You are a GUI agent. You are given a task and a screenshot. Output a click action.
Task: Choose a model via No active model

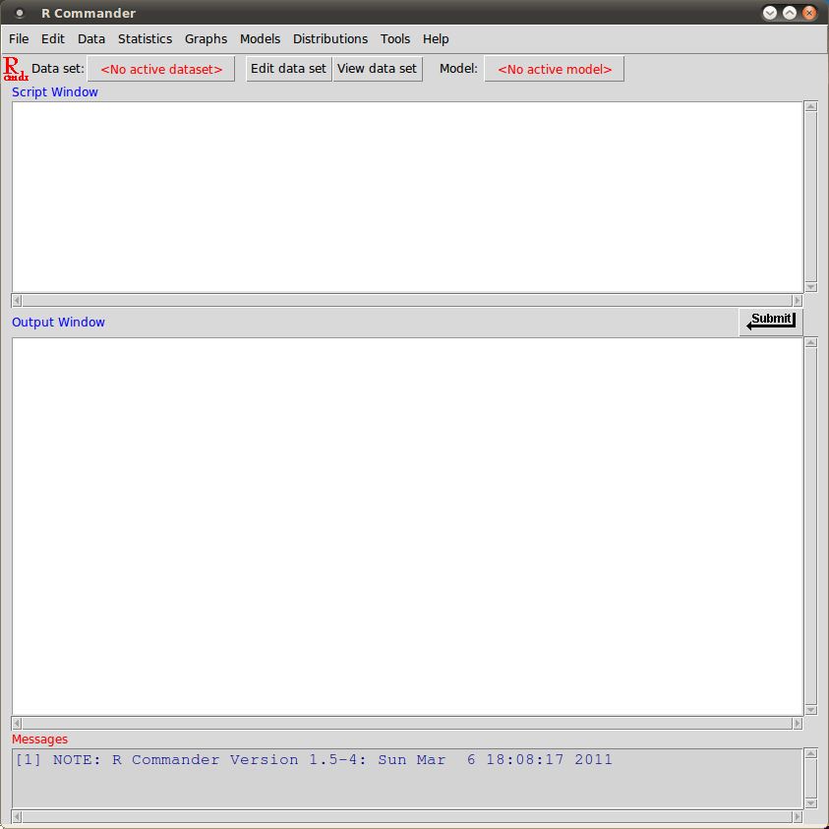(554, 69)
